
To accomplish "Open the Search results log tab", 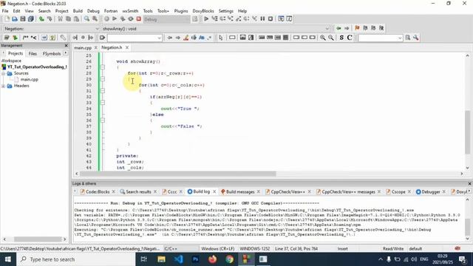I will 138,192.
